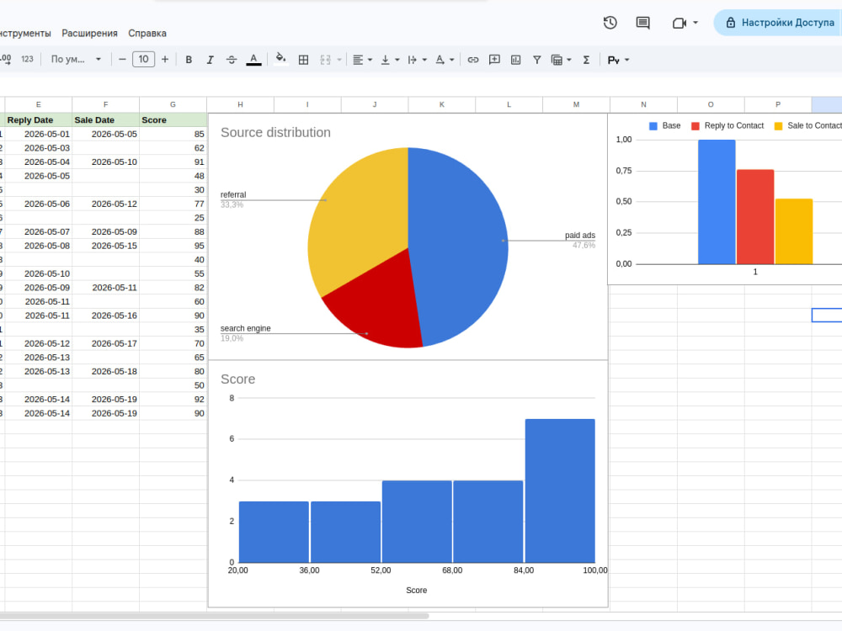Select the Sale Date cell 2026-05-18

coord(106,371)
